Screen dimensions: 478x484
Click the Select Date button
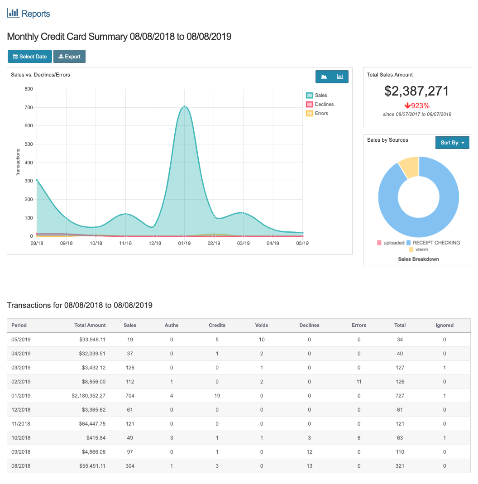pyautogui.click(x=29, y=56)
